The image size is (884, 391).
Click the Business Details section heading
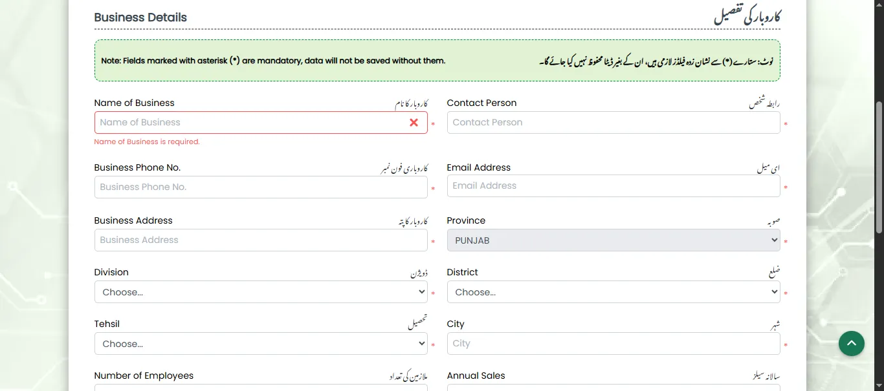coord(140,17)
